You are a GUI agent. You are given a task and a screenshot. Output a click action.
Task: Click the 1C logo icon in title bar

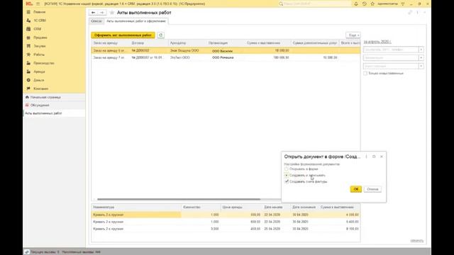tap(29, 4)
